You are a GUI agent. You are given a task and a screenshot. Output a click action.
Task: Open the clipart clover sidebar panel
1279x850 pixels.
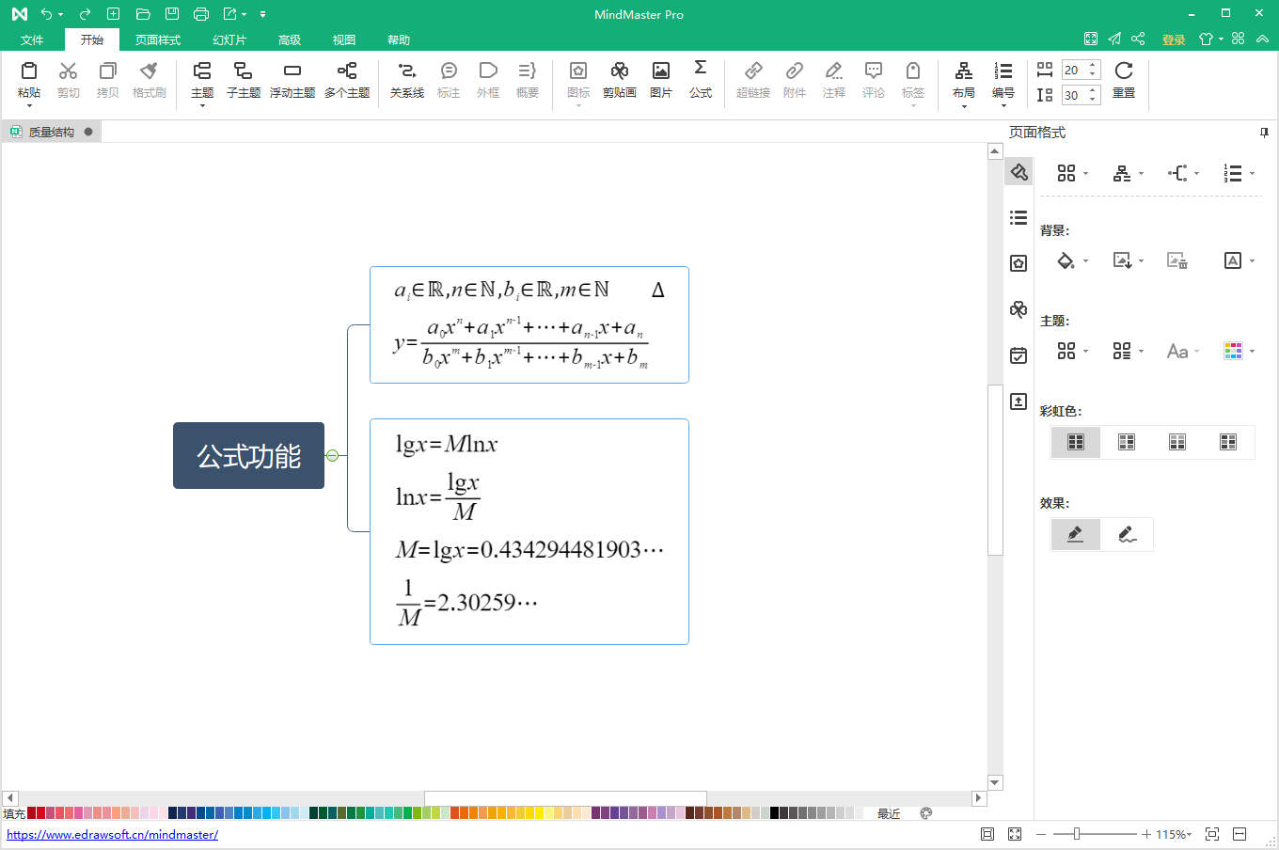coord(1018,309)
